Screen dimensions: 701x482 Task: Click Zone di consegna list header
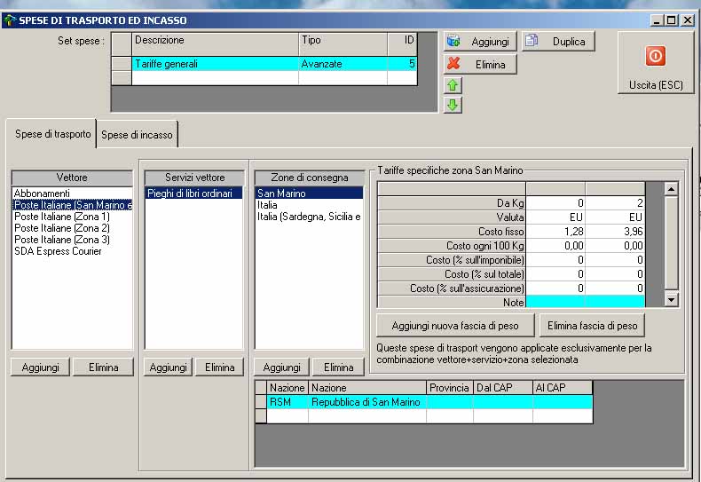310,178
